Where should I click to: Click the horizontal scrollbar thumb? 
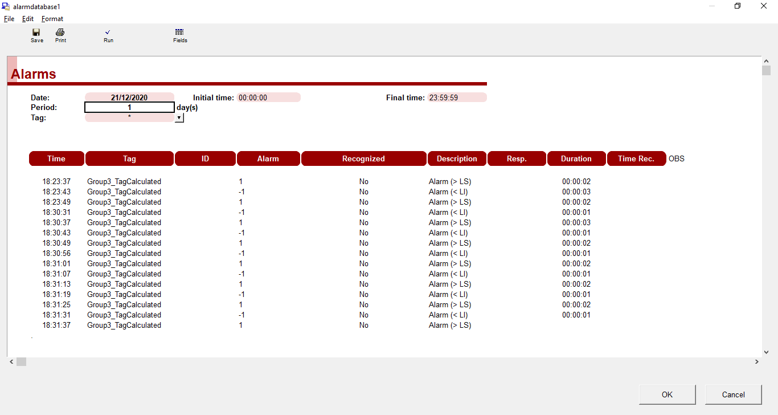[x=21, y=361]
